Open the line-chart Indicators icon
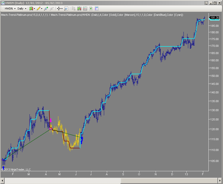The image size is (223, 184). [x=85, y=8]
